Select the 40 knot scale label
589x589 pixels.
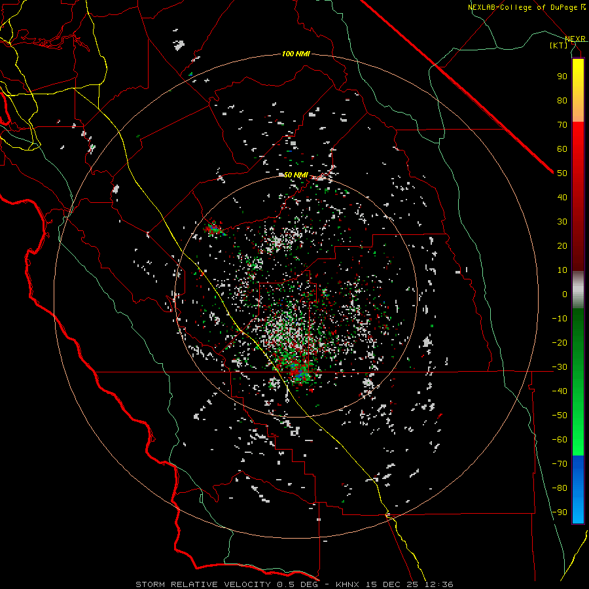562,198
